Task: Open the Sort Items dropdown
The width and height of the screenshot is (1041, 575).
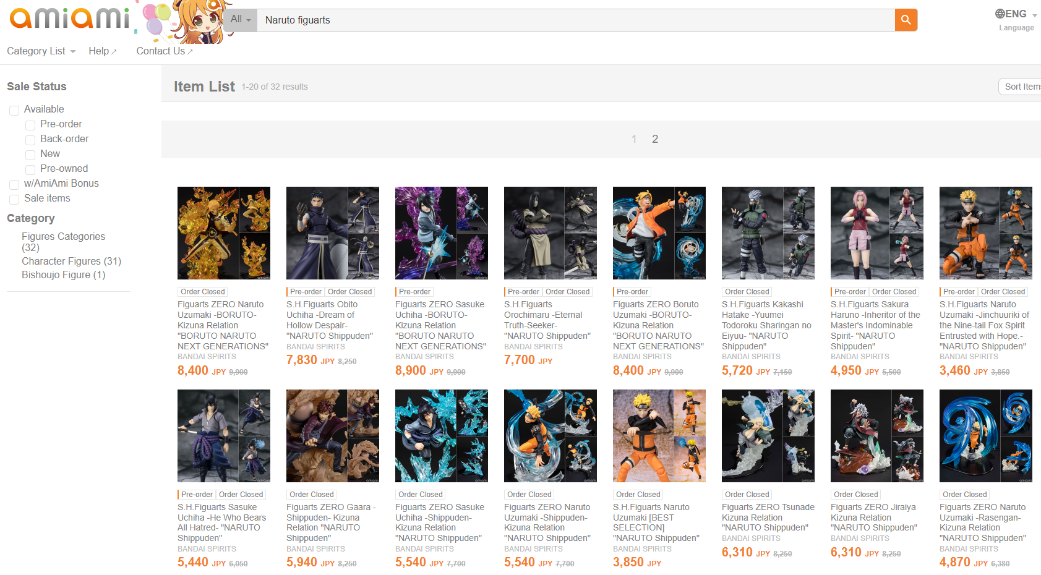Action: (x=1020, y=87)
